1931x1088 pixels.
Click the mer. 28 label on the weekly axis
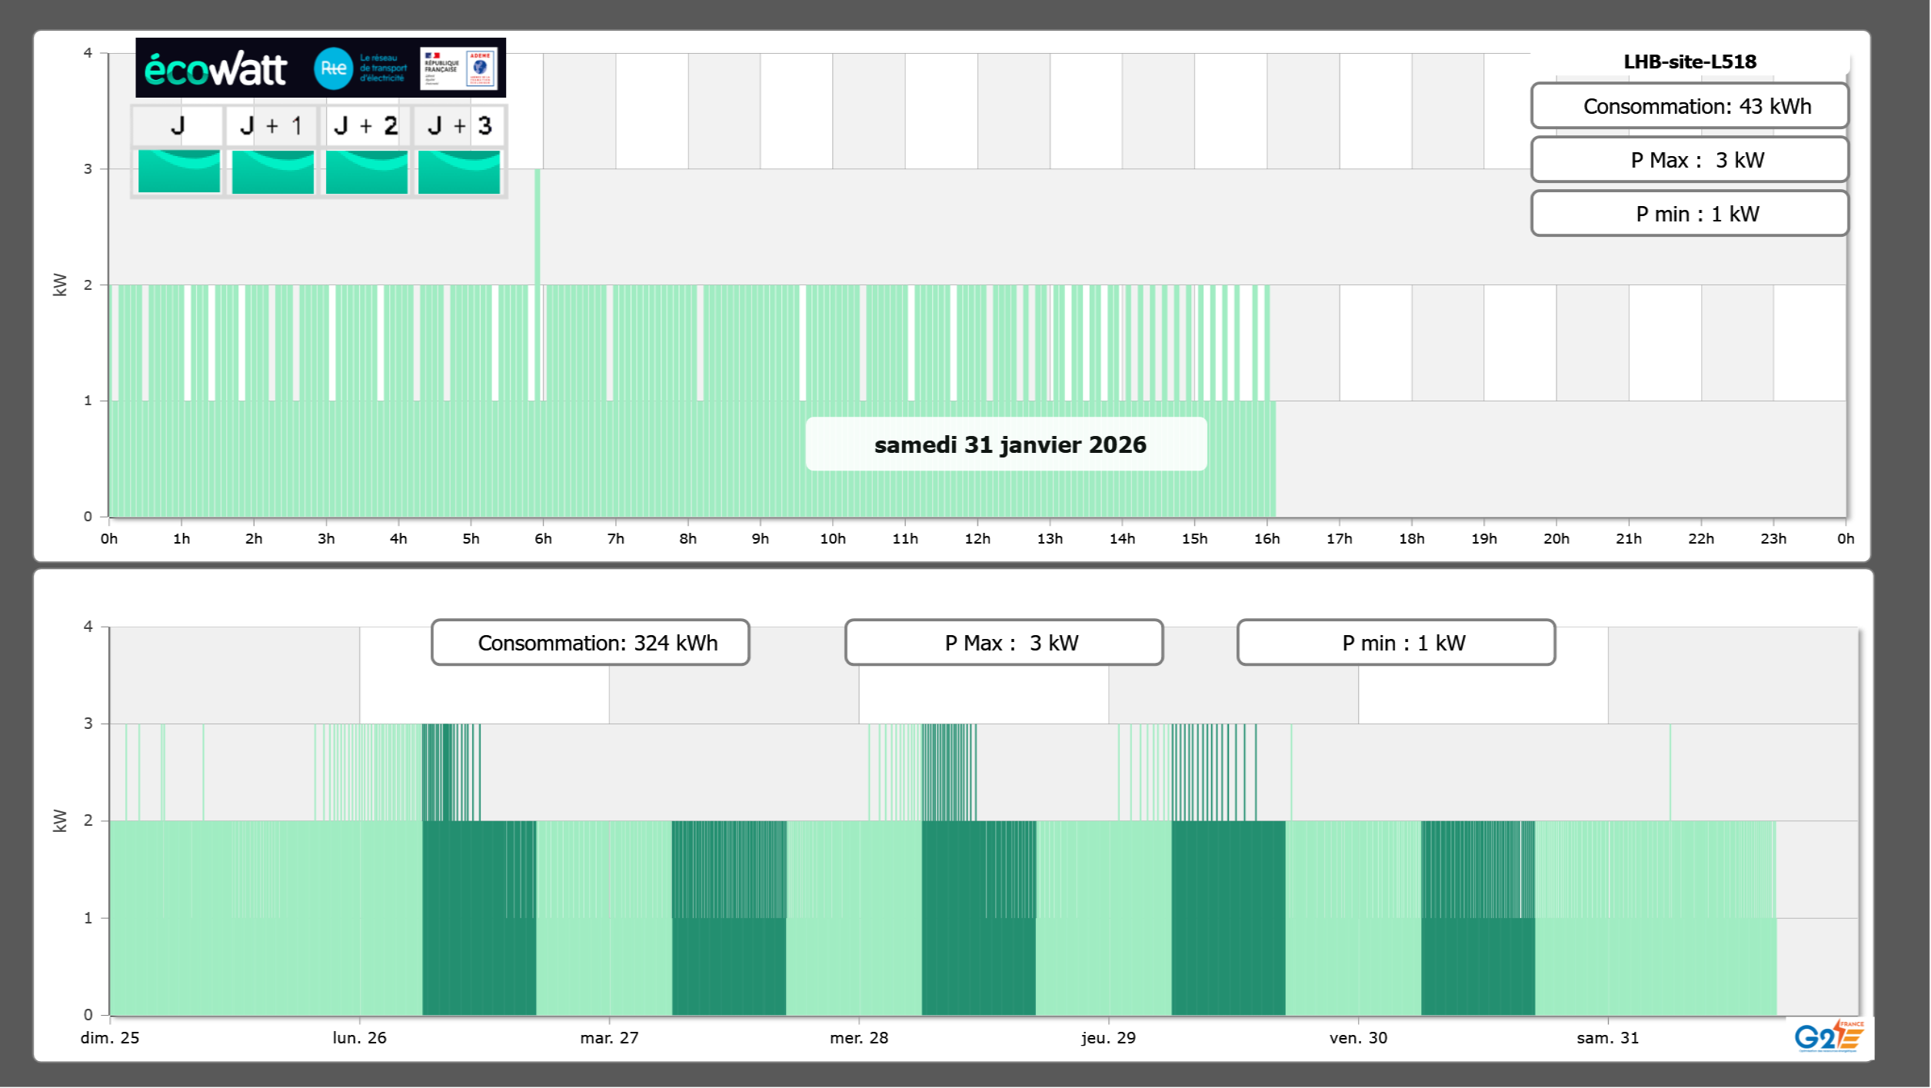859,1037
